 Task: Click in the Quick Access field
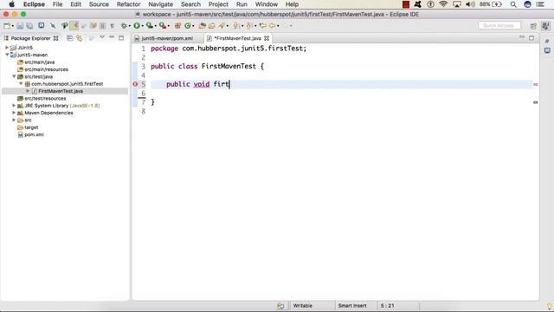click(499, 25)
